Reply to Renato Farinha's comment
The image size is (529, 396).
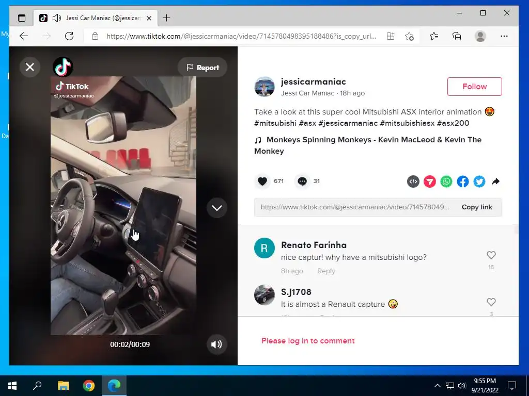326,271
